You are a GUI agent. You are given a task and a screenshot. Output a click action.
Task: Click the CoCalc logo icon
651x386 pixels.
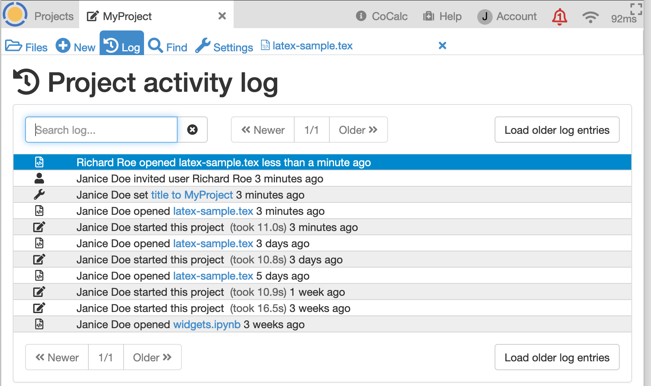(15, 15)
